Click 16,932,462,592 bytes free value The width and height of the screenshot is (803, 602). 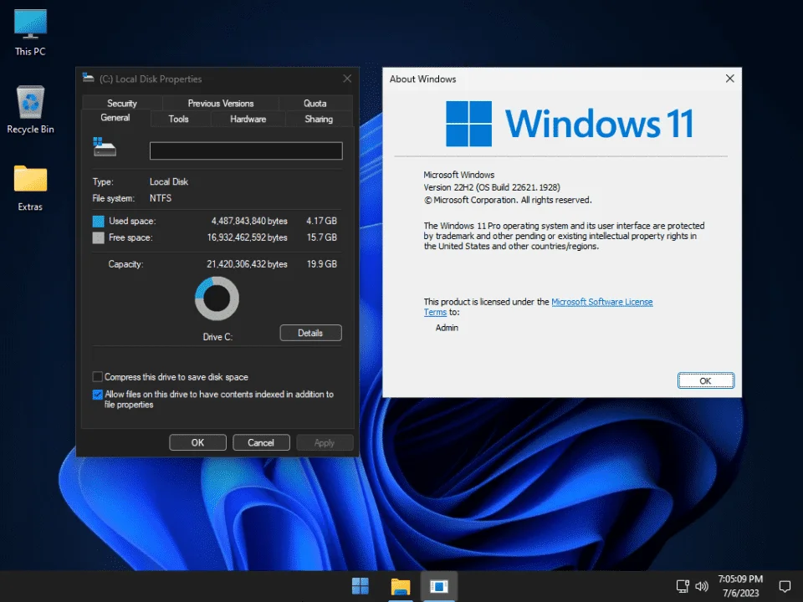pos(247,237)
